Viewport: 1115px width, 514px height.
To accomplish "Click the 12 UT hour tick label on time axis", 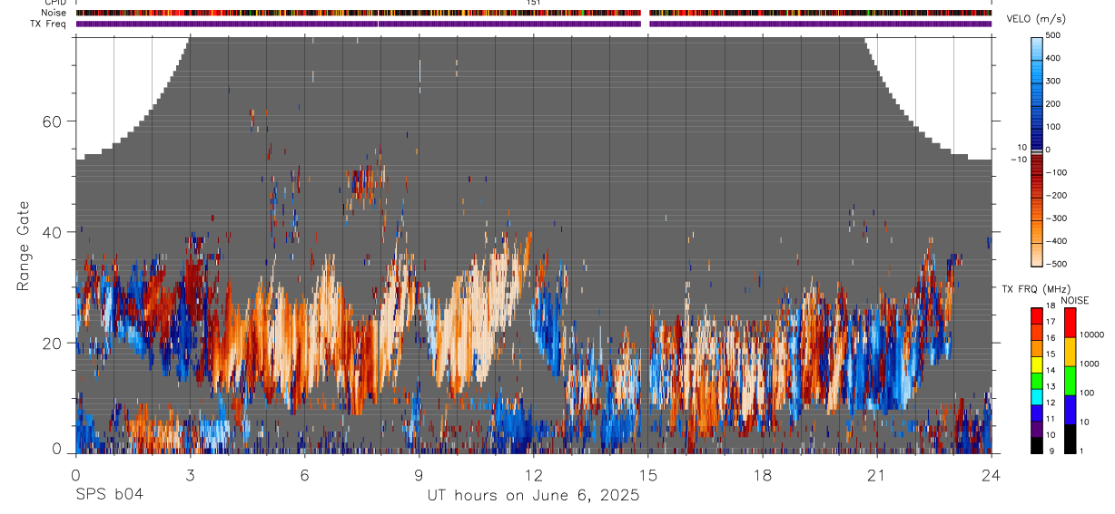I will pyautogui.click(x=534, y=474).
